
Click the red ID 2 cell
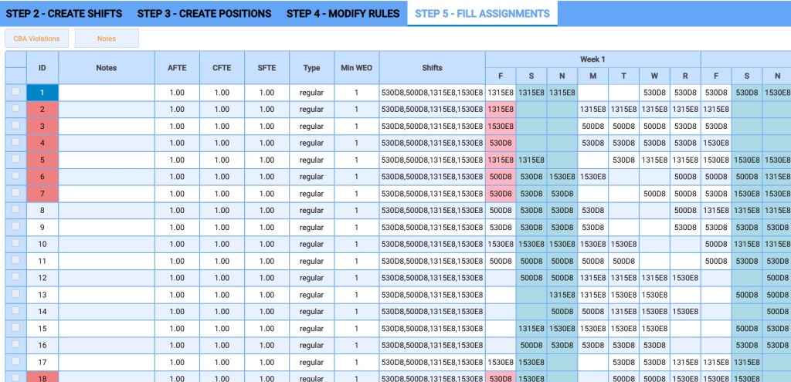[x=42, y=110]
